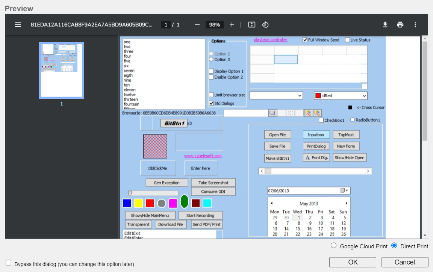The image size is (433, 272).
Task: Confirm printing with the OK button
Action: pyautogui.click(x=352, y=262)
